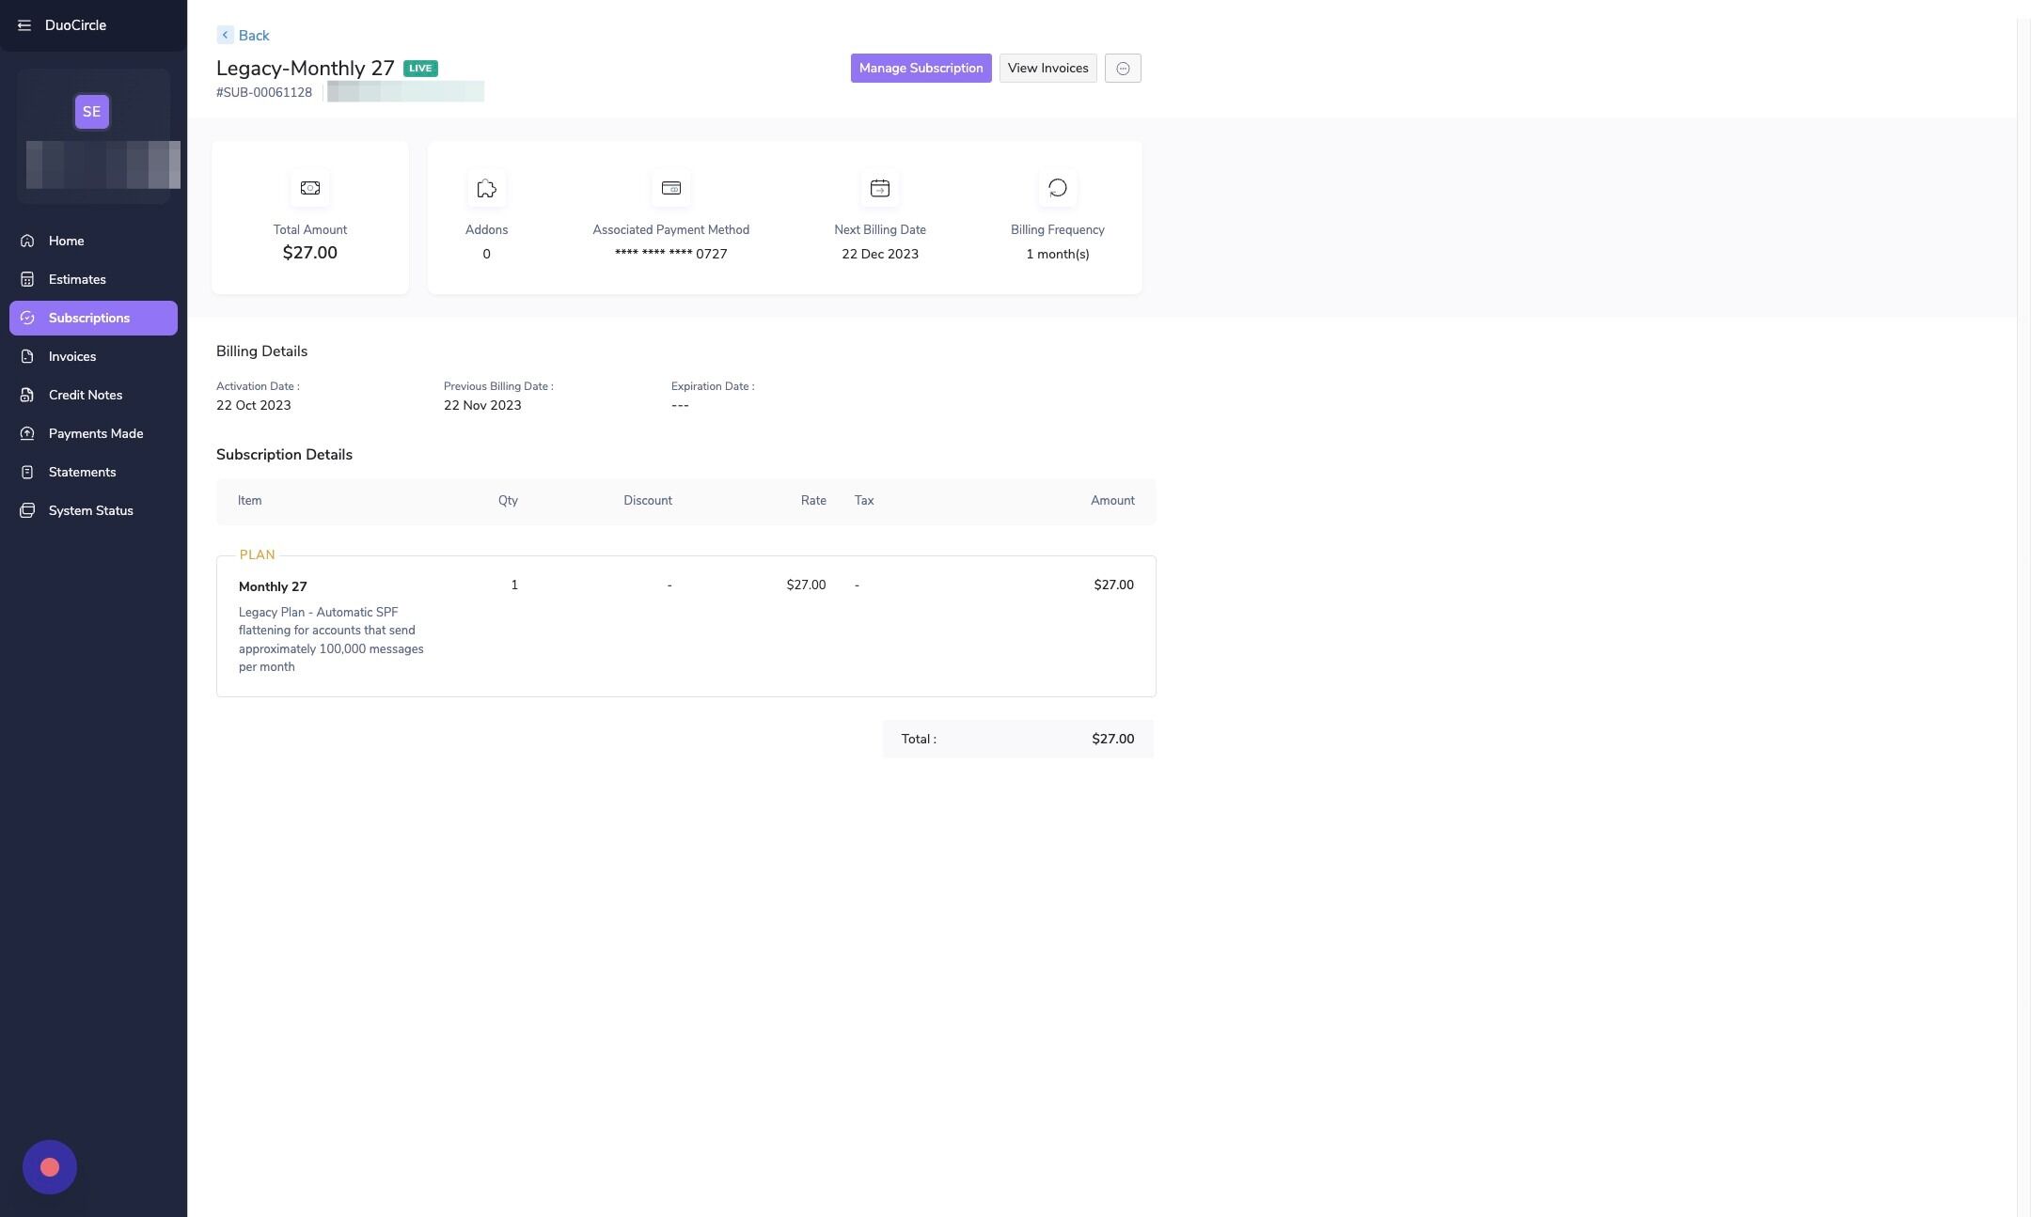2031x1217 pixels.
Task: Open the more options ellipsis button
Action: click(1123, 69)
